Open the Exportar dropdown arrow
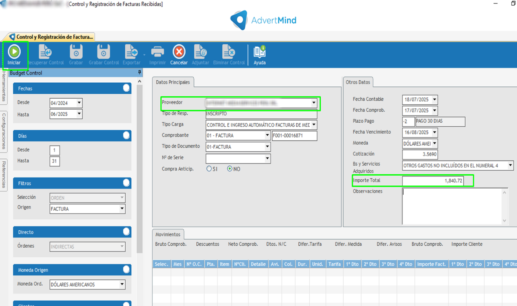 tap(144, 54)
